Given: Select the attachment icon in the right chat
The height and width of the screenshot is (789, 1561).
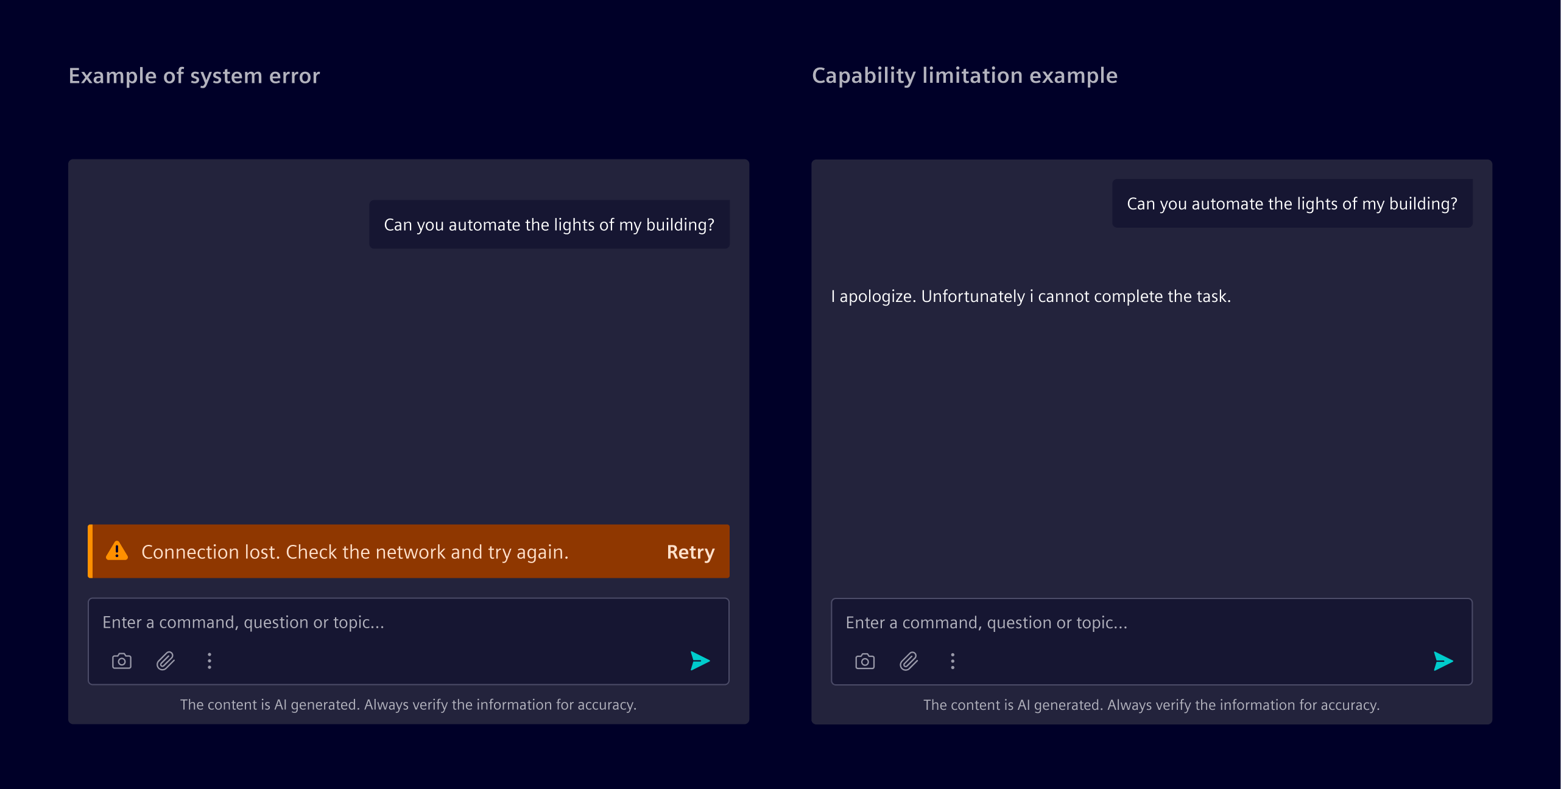Looking at the screenshot, I should [909, 661].
